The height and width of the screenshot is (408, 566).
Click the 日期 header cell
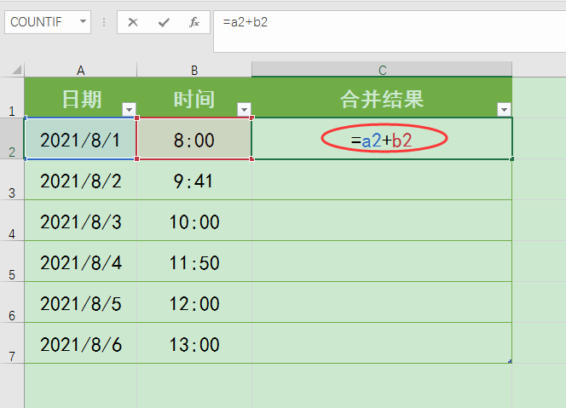(x=80, y=97)
